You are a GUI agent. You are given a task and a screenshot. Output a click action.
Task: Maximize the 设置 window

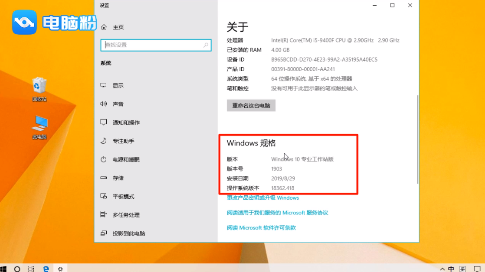click(x=392, y=5)
